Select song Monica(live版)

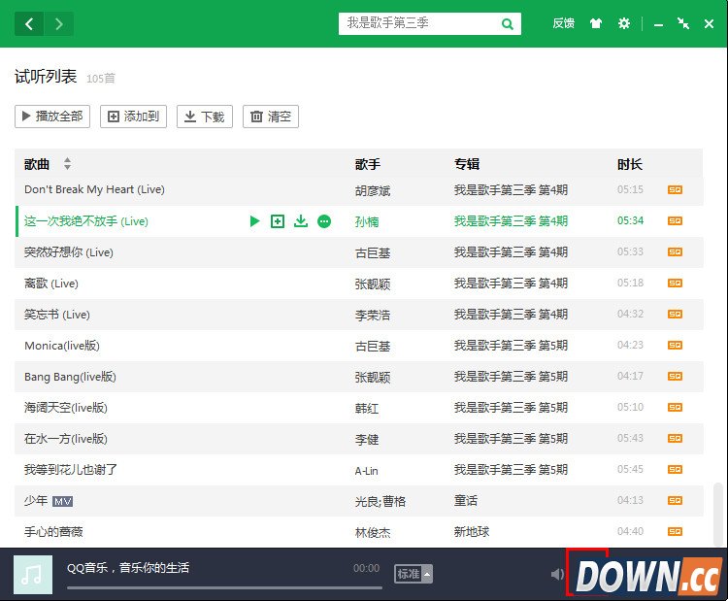tap(62, 346)
